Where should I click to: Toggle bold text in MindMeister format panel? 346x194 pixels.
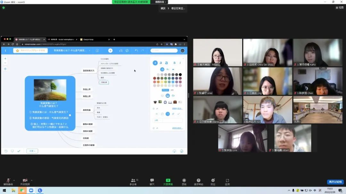tap(174, 63)
